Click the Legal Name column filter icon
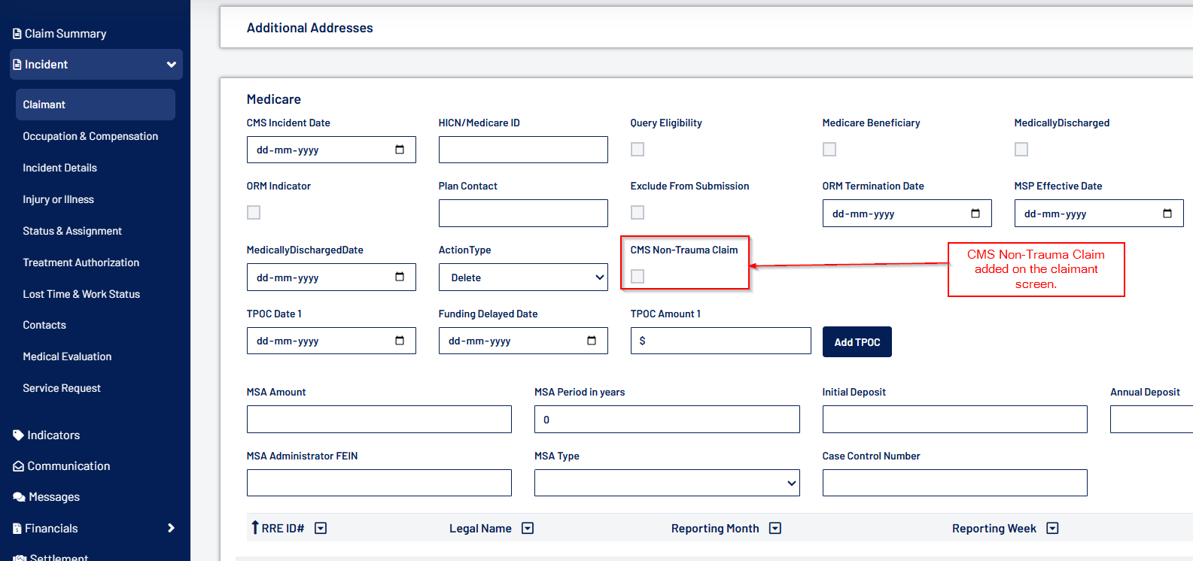Image resolution: width=1193 pixels, height=561 pixels. (528, 529)
